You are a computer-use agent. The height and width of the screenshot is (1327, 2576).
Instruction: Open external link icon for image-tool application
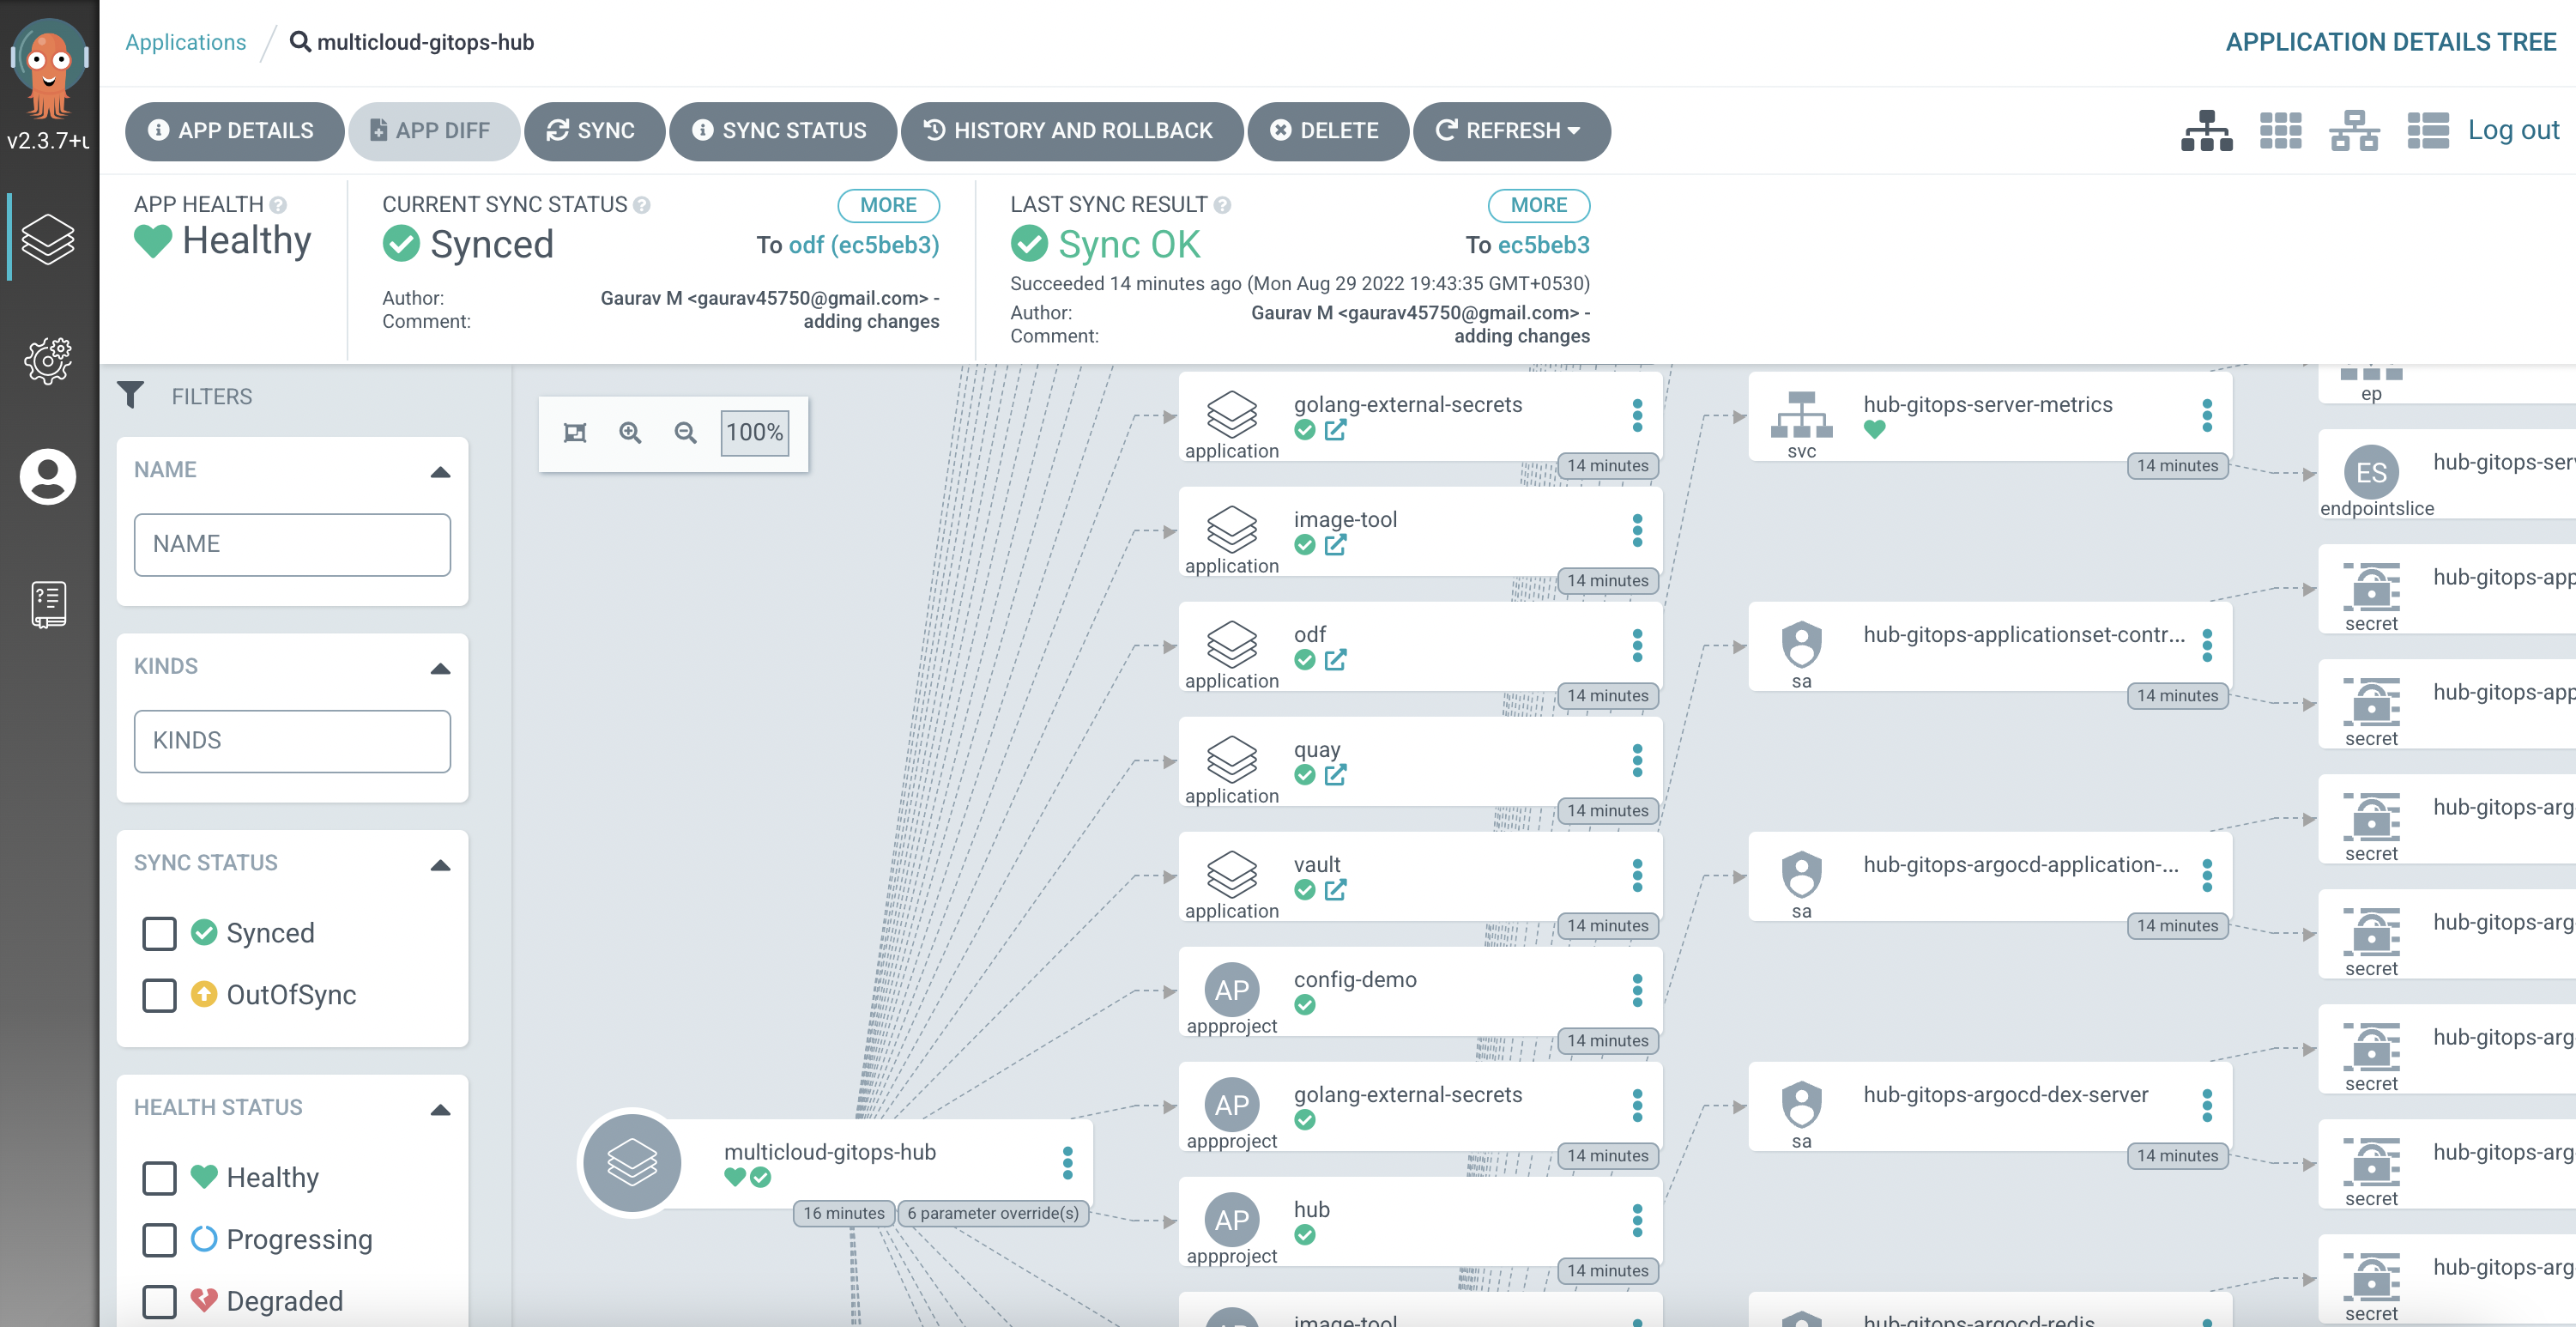click(x=1336, y=545)
